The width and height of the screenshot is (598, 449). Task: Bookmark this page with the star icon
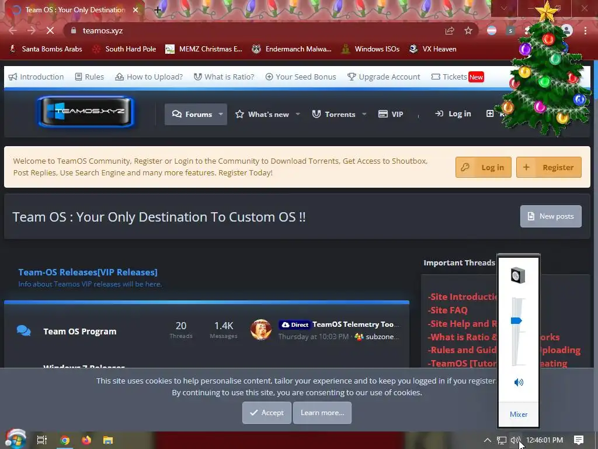468,30
